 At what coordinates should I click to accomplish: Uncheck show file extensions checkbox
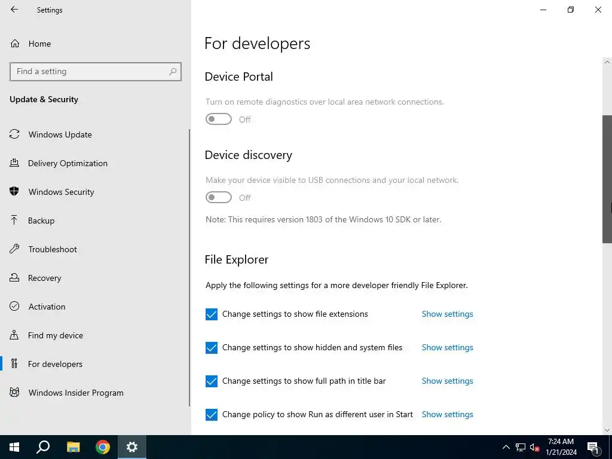(x=211, y=314)
